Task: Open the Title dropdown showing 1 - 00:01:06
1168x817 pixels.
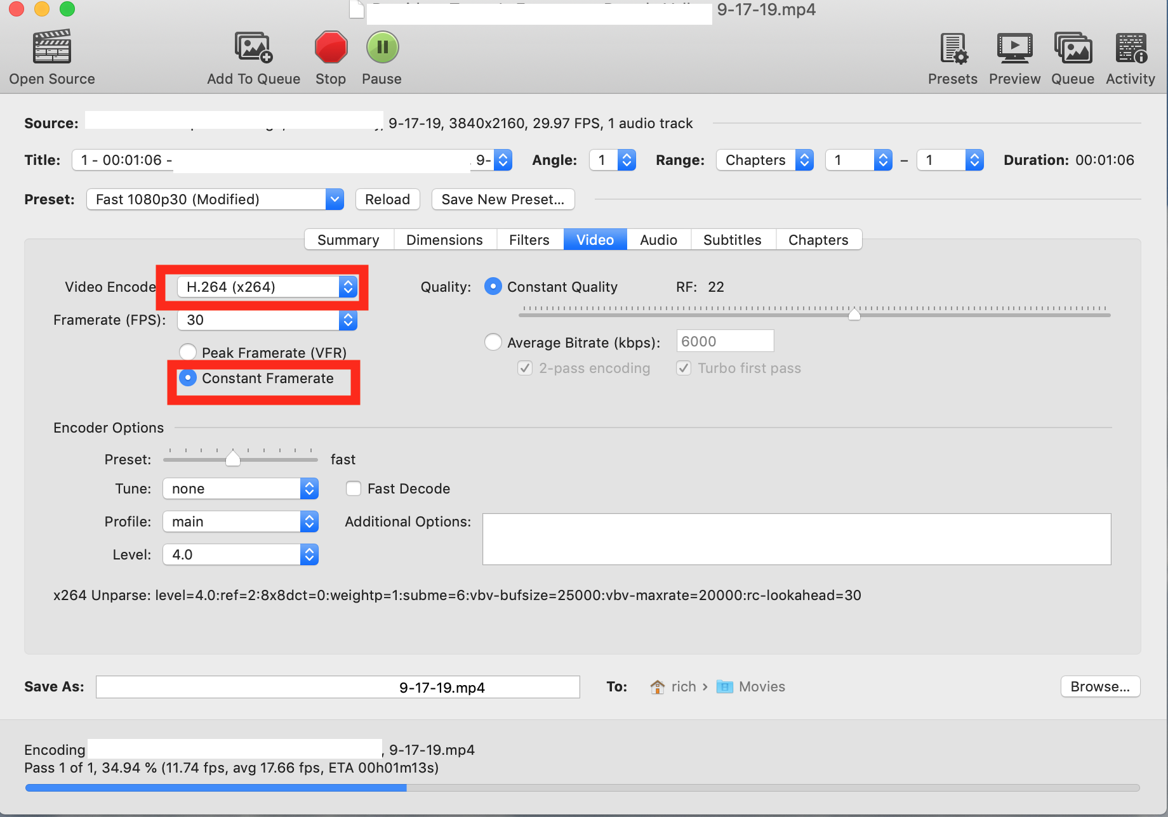Action: click(x=292, y=160)
